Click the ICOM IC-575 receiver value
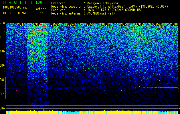Image resolution: width=180 pixels, height=114 pixels. pos(115,10)
